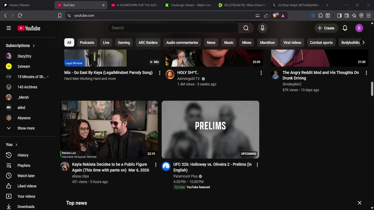Click the Brave Shields lion icon
Viewport: 374px width, 210px height.
click(275, 15)
